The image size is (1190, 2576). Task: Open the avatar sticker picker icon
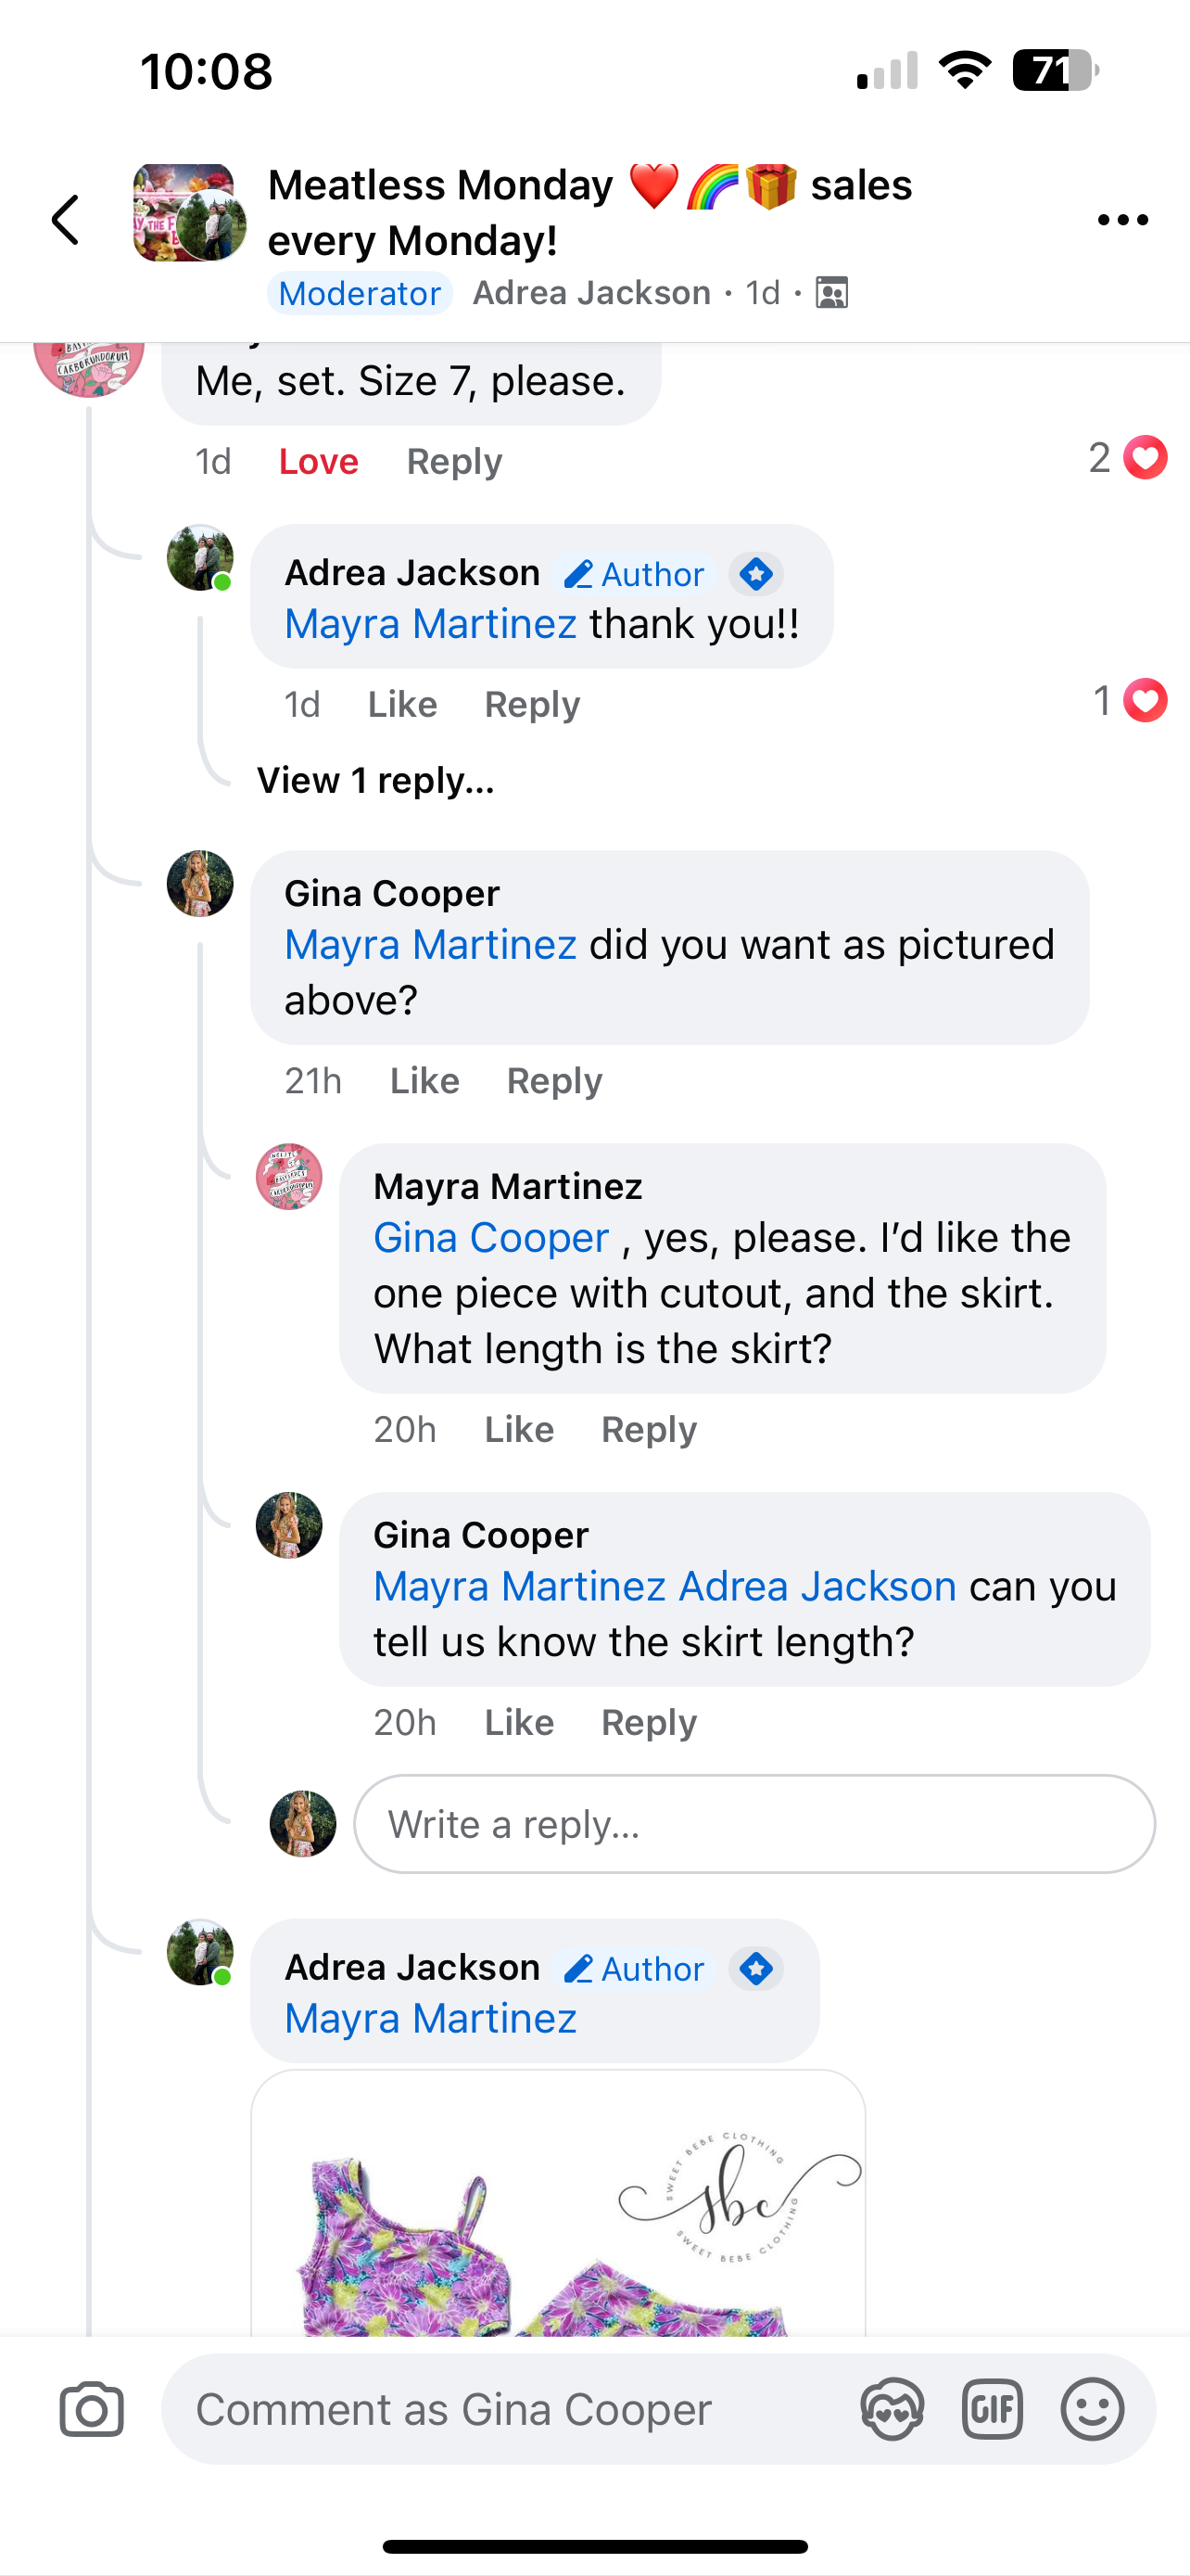(x=892, y=2409)
